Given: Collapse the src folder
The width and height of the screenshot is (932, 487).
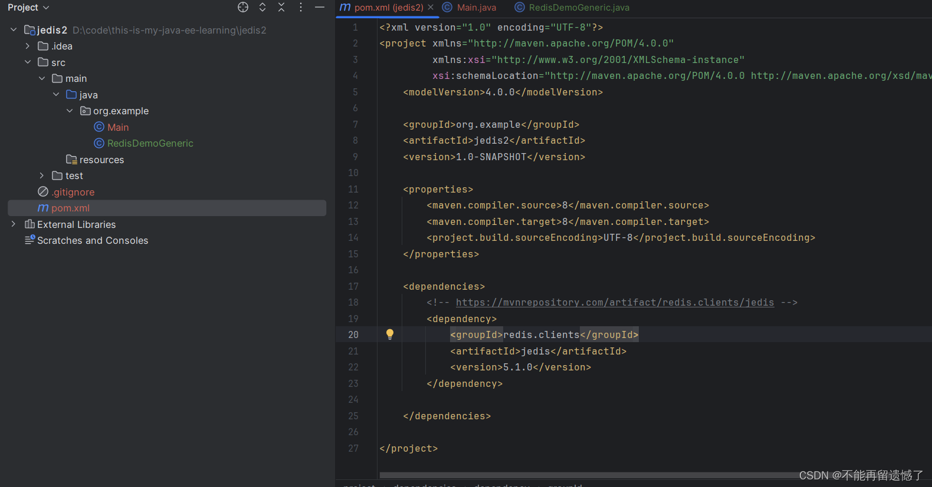Looking at the screenshot, I should coord(28,62).
